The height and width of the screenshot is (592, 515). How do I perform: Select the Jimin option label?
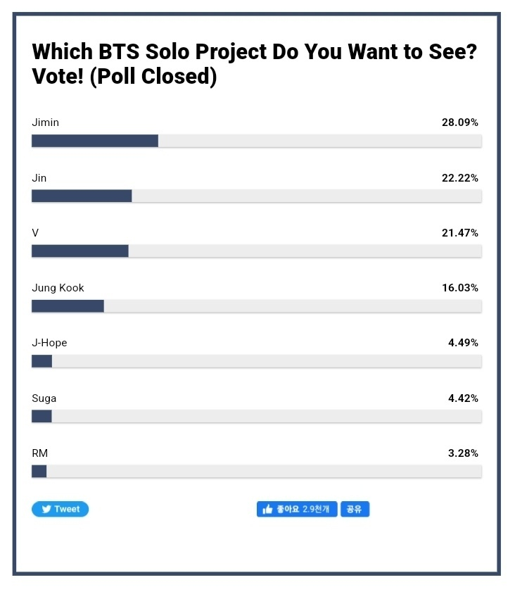pyautogui.click(x=45, y=122)
